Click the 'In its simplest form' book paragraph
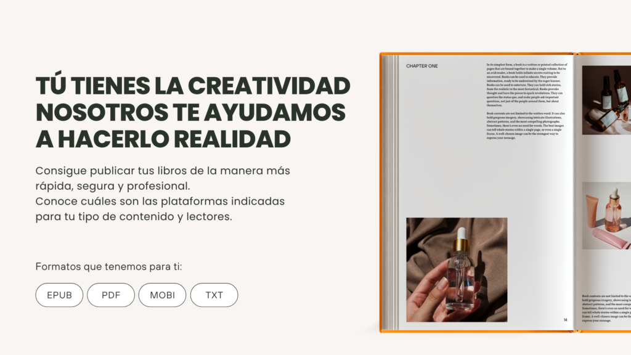631x355 pixels. [526, 84]
